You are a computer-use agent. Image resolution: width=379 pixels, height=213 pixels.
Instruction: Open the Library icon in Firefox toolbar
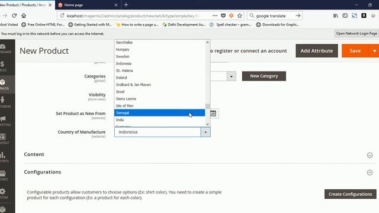click(x=336, y=16)
